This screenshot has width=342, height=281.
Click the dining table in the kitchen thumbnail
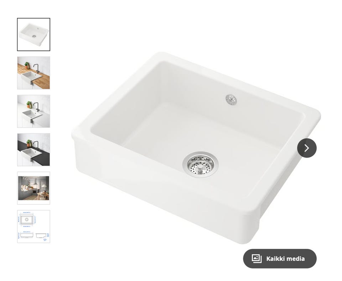[42, 195]
